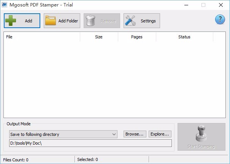This screenshot has height=164, width=230.
Task: Open Settings with wrench icon
Action: [142, 20]
